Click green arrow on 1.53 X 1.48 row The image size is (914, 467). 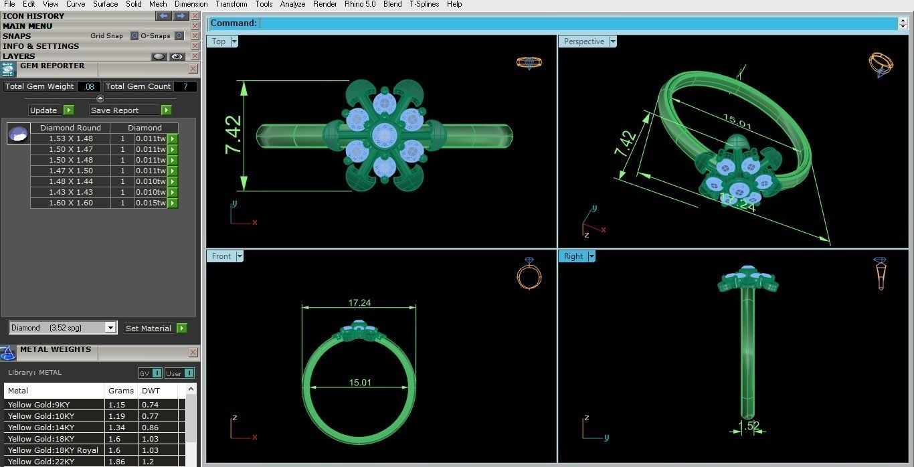(173, 138)
